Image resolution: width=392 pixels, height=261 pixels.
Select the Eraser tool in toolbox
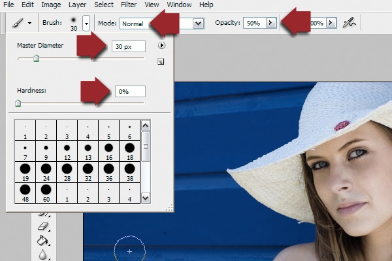tap(44, 226)
